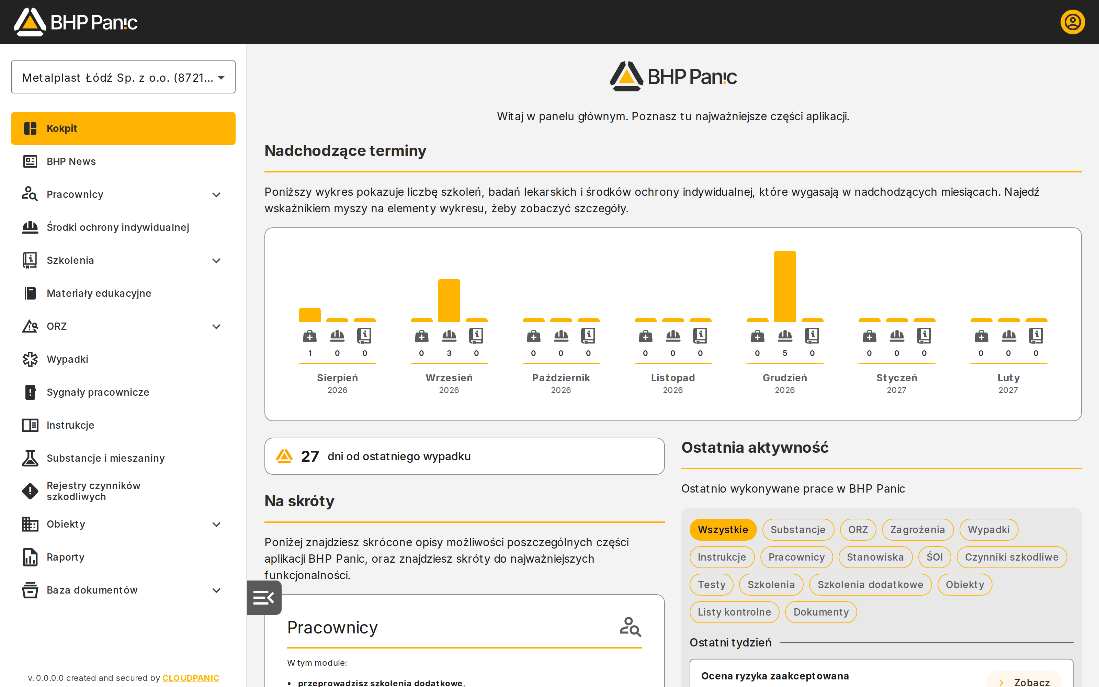The width and height of the screenshot is (1099, 687).
Task: Click the BHP News newspaper icon
Action: tap(30, 161)
